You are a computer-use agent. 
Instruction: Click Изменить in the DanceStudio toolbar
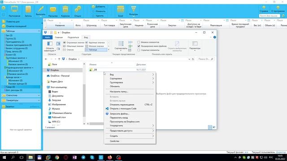[x=98, y=11]
